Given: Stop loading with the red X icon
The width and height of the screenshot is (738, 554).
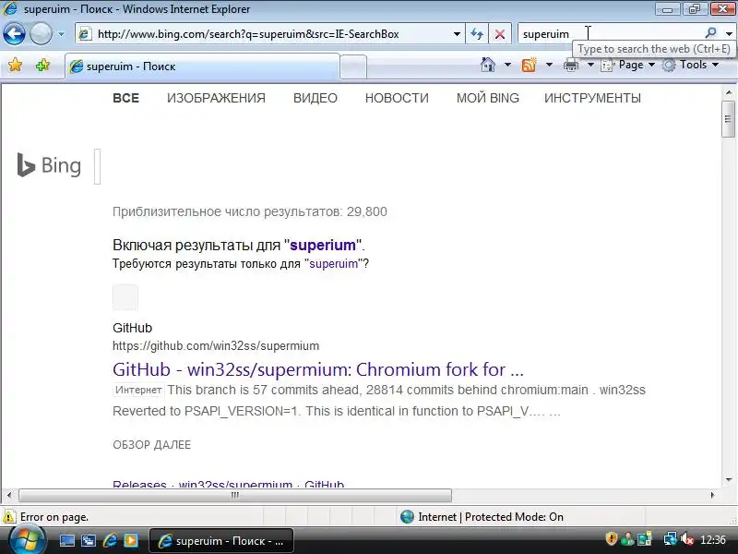Looking at the screenshot, I should [500, 34].
